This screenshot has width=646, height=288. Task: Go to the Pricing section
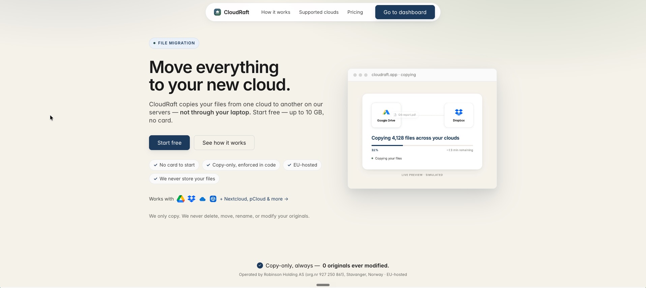(x=355, y=12)
